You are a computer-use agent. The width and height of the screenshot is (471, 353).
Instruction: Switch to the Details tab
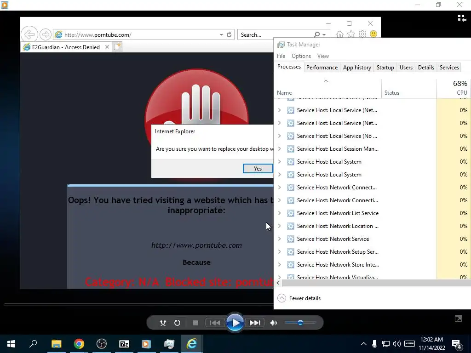[426, 68]
